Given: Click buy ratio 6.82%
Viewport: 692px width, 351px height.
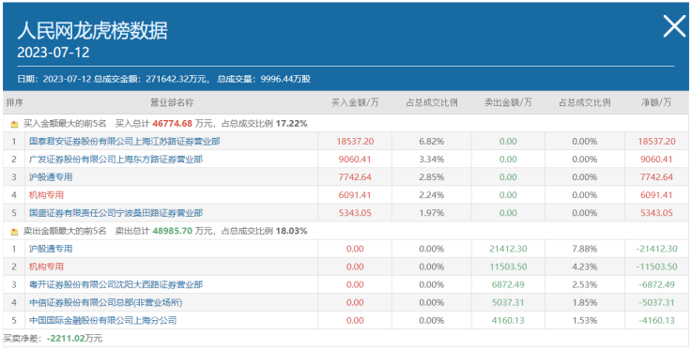Looking at the screenshot, I should [432, 142].
